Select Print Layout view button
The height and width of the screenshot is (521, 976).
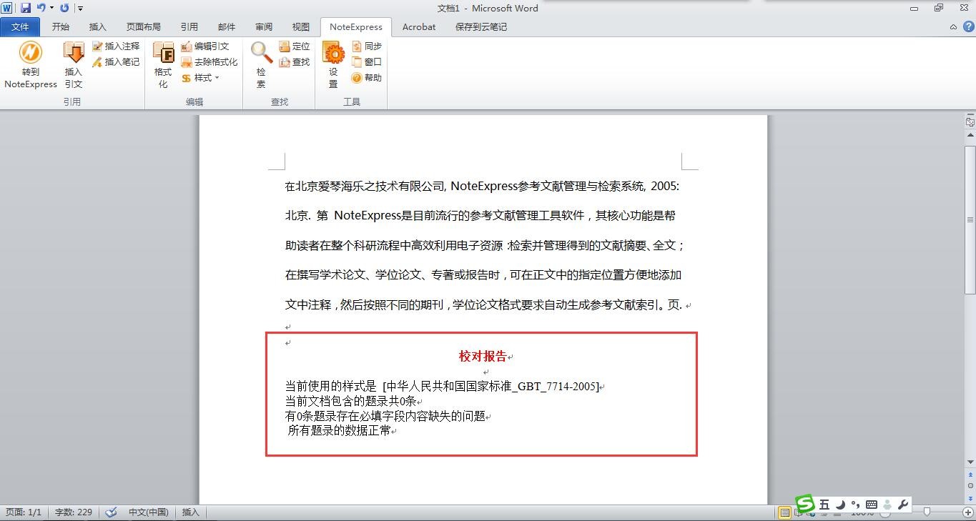785,513
